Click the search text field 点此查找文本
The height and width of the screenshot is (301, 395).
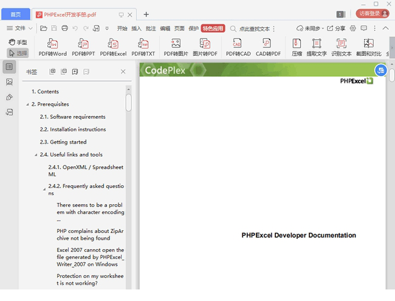point(254,29)
